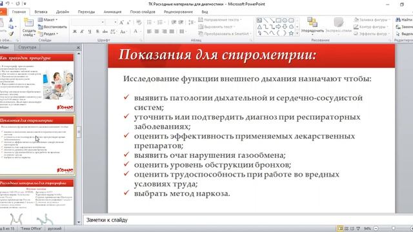Open the Дизайн ribbon tab
413x232 pixels.
pyautogui.click(x=63, y=12)
